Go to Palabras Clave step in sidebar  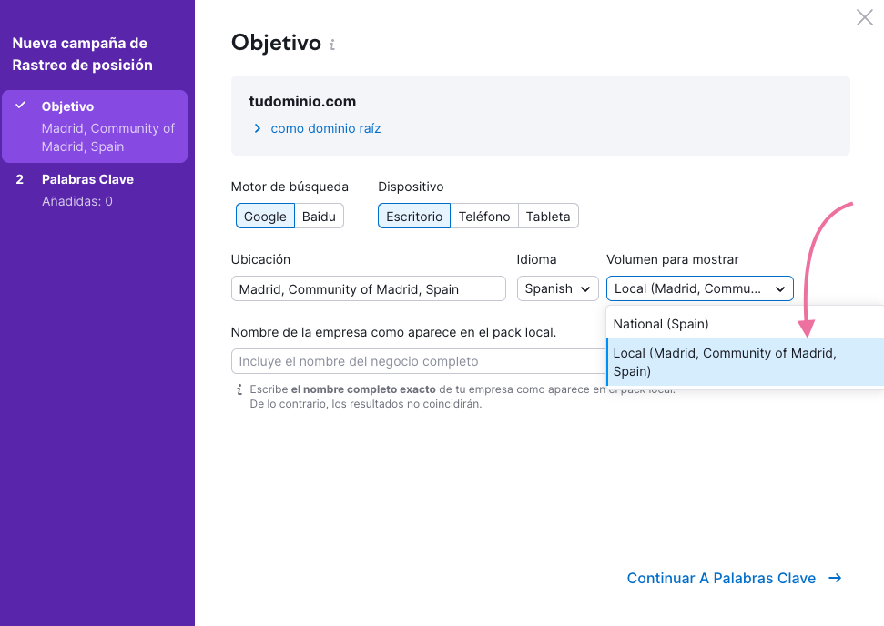(x=87, y=179)
